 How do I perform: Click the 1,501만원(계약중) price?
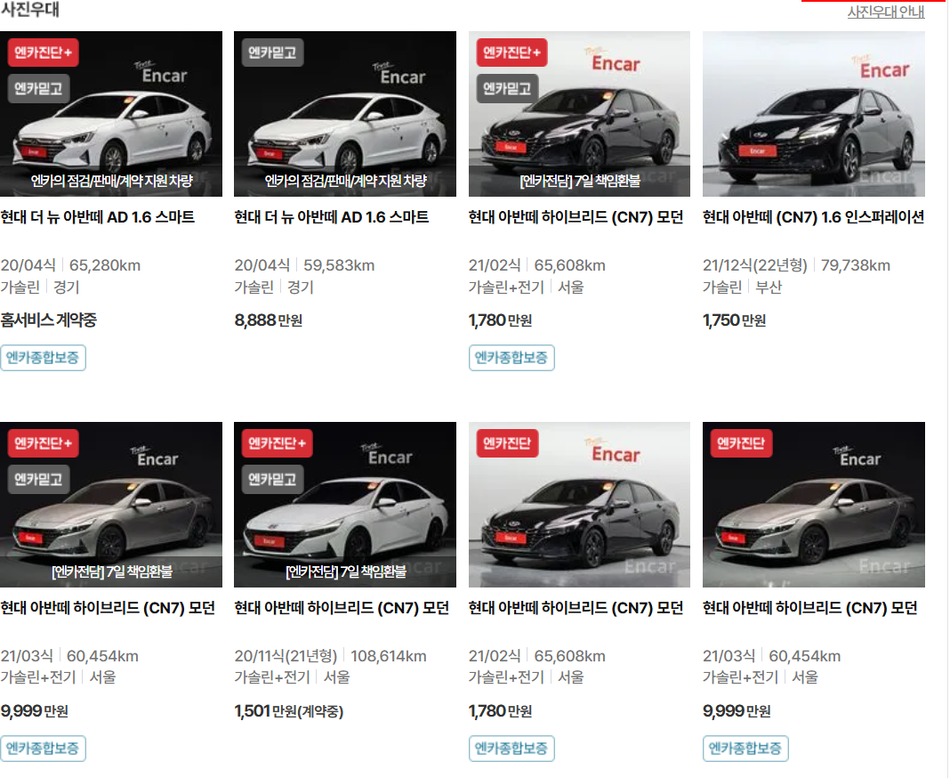point(289,710)
